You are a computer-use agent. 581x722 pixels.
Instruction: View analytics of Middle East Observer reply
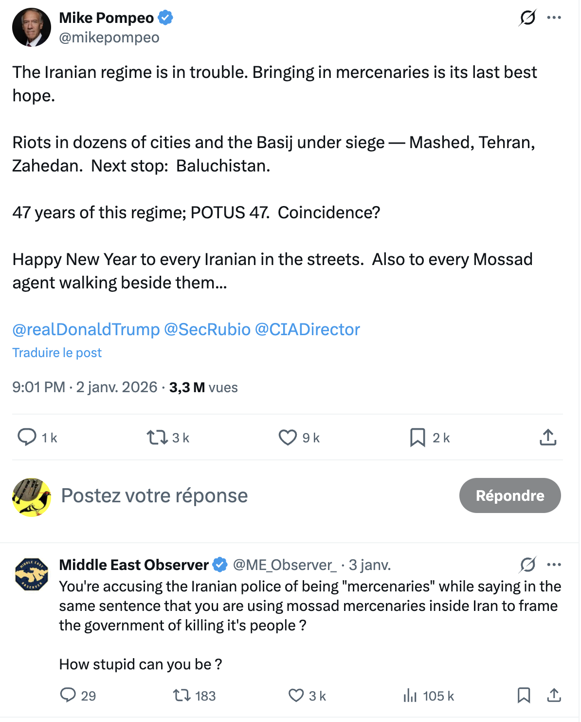410,695
